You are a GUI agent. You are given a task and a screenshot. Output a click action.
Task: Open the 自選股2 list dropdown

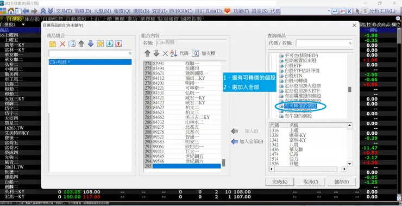click(x=23, y=24)
